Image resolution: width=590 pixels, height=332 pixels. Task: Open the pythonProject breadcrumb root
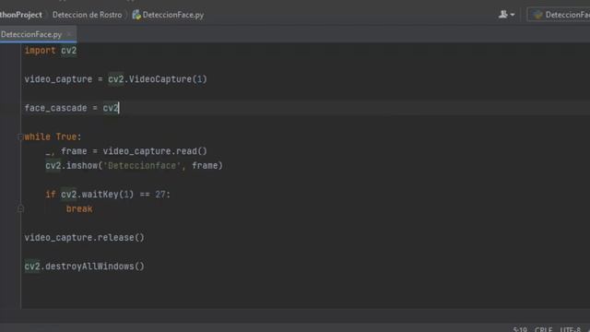coord(20,15)
